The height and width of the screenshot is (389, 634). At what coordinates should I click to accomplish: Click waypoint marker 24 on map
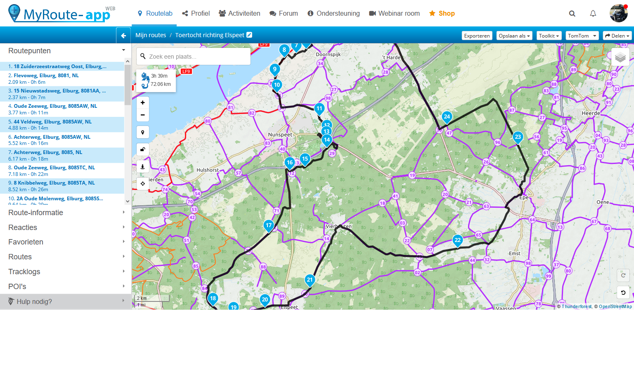(x=447, y=117)
